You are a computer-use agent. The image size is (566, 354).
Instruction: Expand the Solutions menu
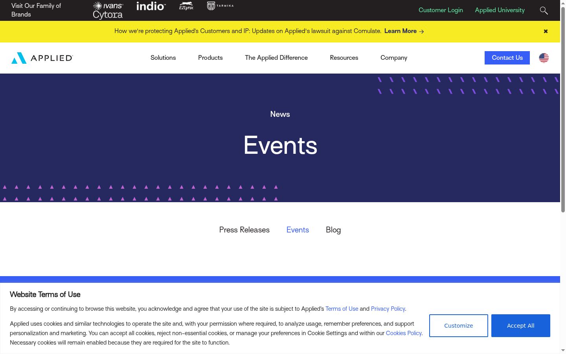[x=163, y=57]
